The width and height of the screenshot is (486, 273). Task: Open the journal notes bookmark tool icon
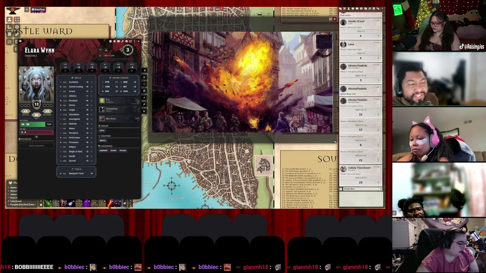9,35
